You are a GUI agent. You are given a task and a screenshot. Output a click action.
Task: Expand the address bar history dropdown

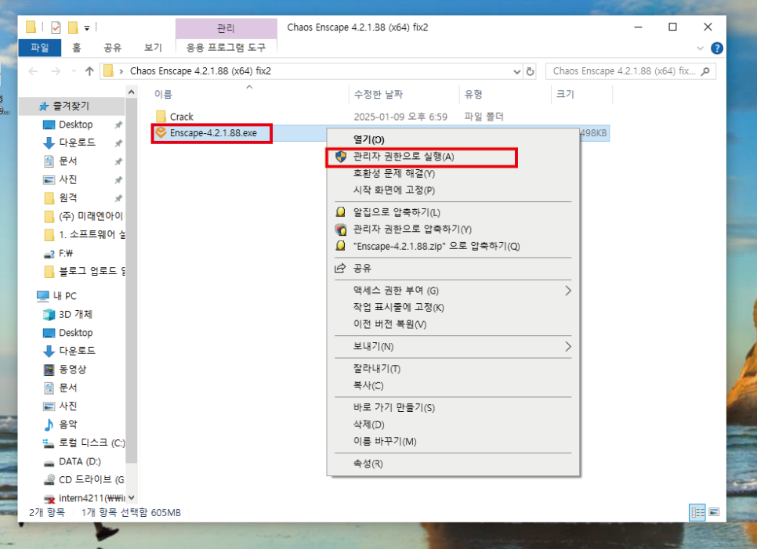pyautogui.click(x=516, y=72)
